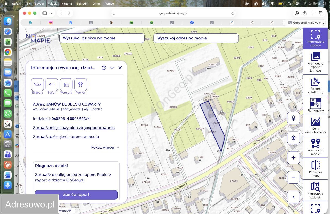Open Ceny nieruchomości chart tool

[315, 125]
